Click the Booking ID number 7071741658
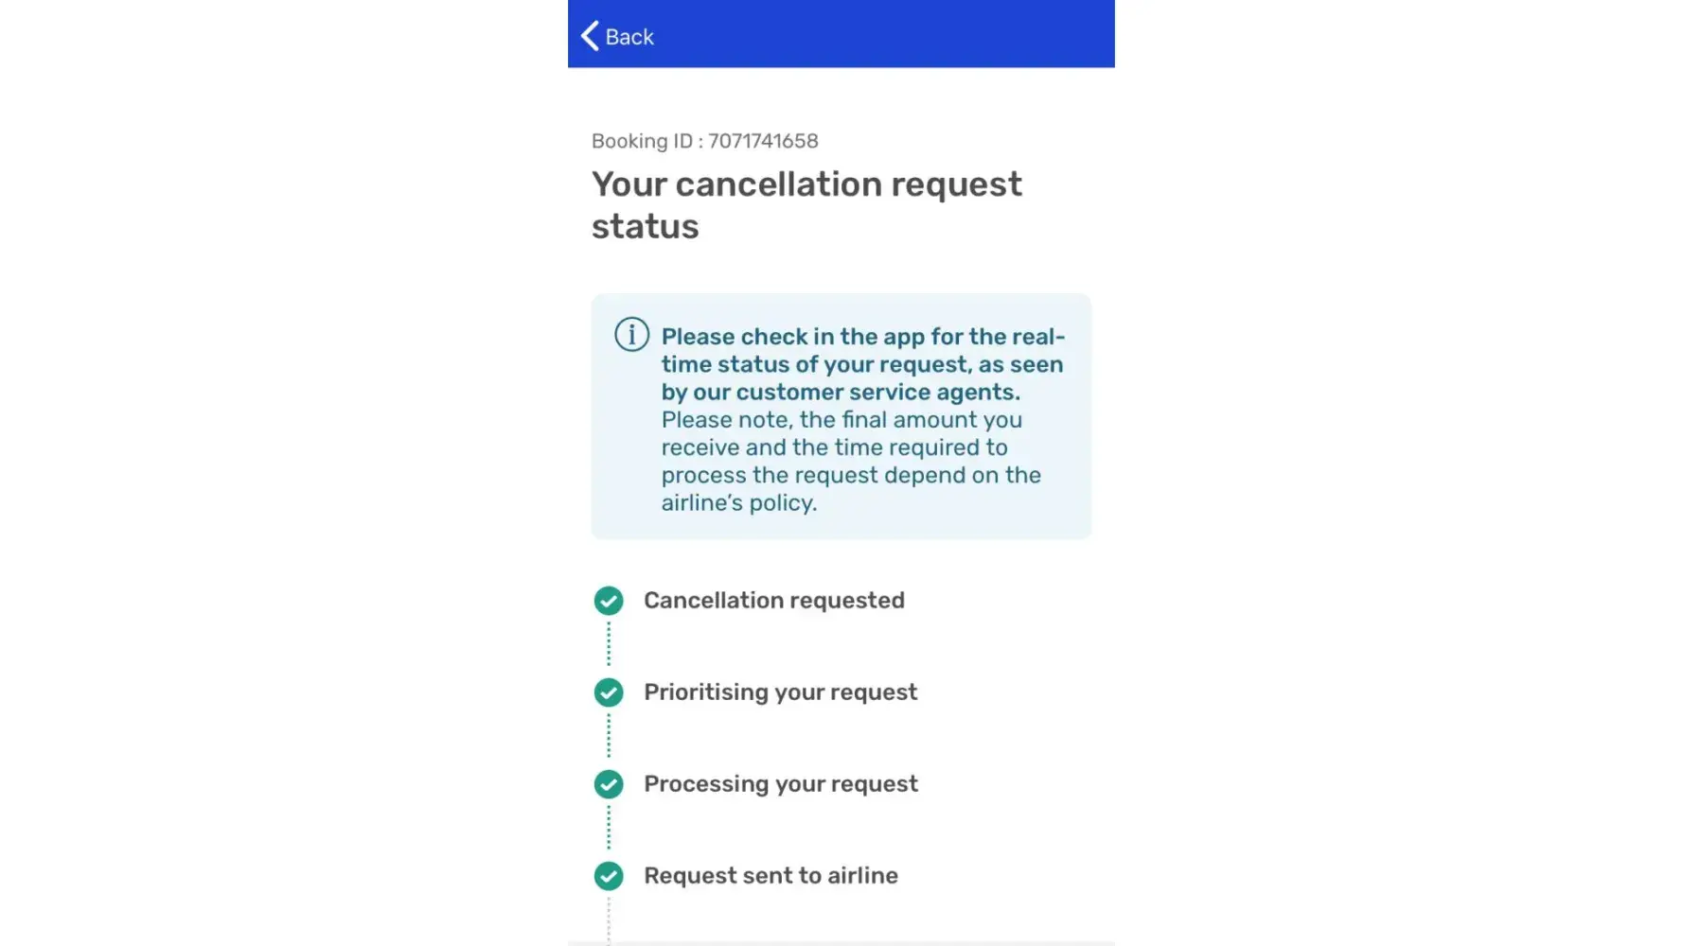 [x=763, y=141]
